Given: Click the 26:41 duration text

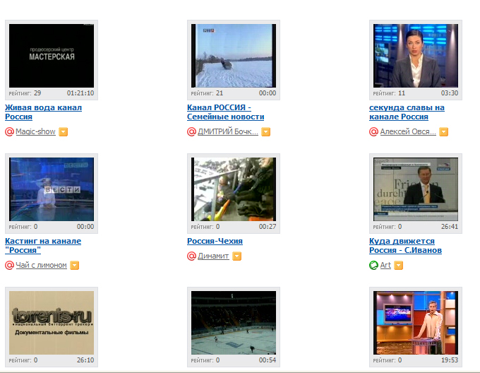Looking at the screenshot, I should 450,227.
